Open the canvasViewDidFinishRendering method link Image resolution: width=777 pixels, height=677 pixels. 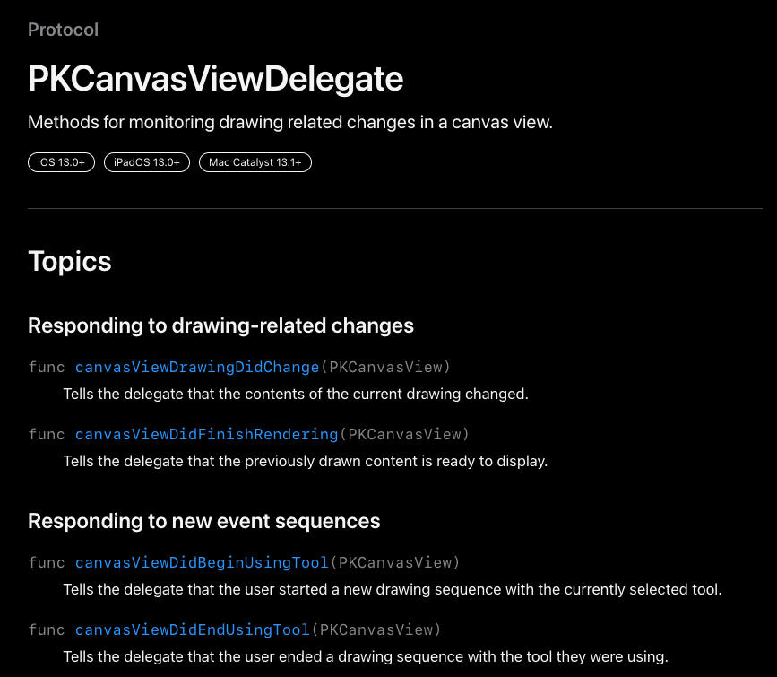(206, 435)
